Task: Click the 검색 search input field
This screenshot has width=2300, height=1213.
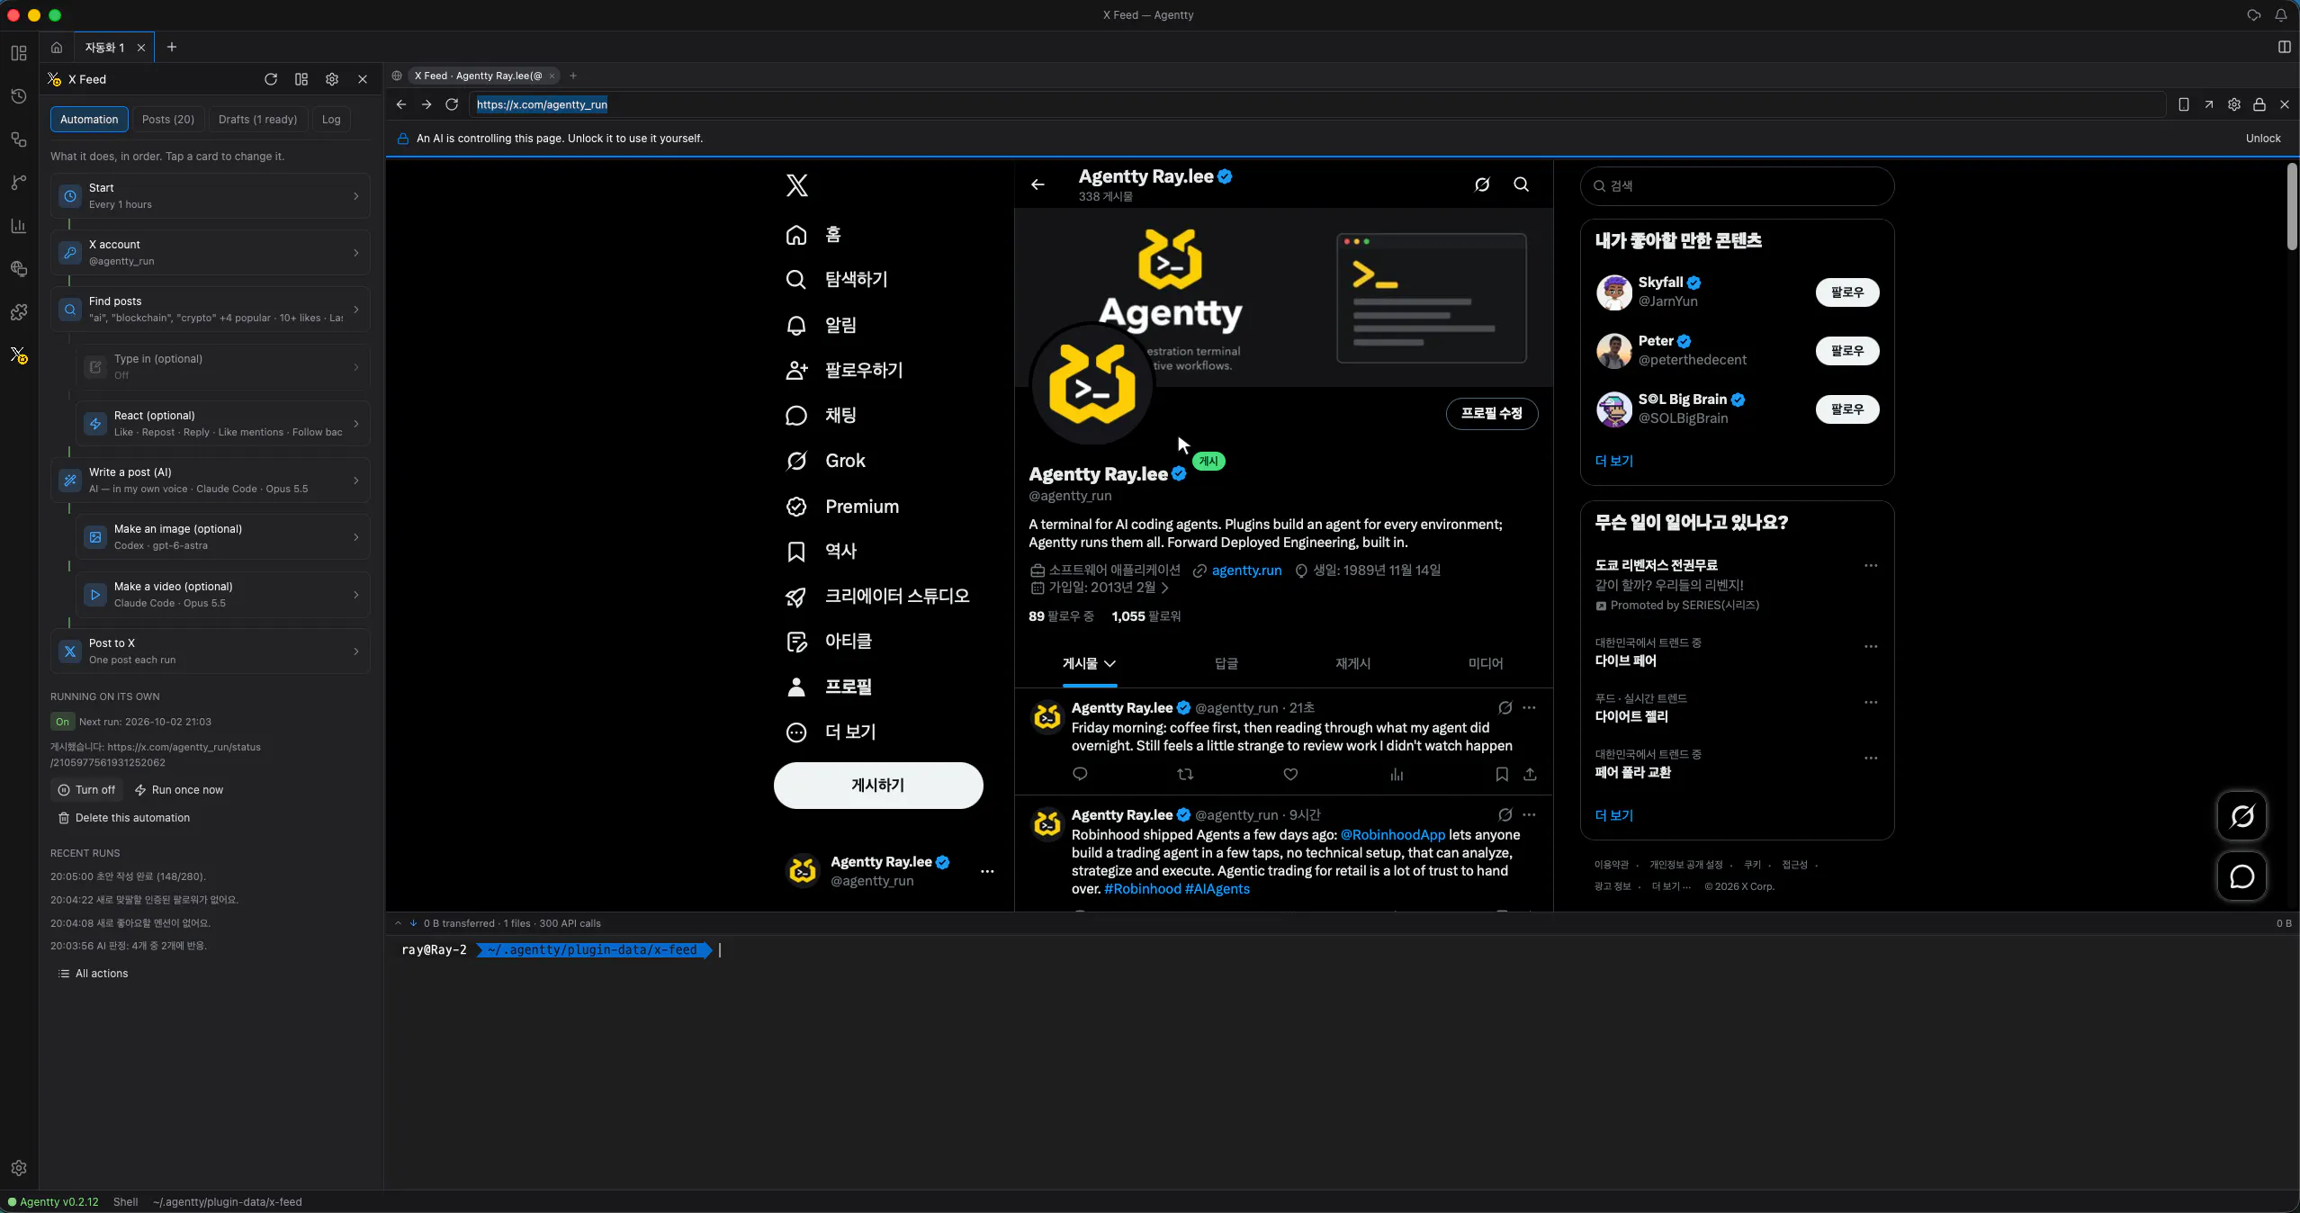Action: [1737, 186]
